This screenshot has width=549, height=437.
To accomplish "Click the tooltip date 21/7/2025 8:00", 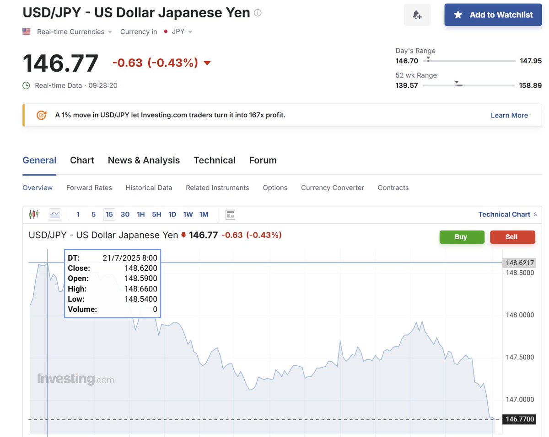I will point(131,258).
